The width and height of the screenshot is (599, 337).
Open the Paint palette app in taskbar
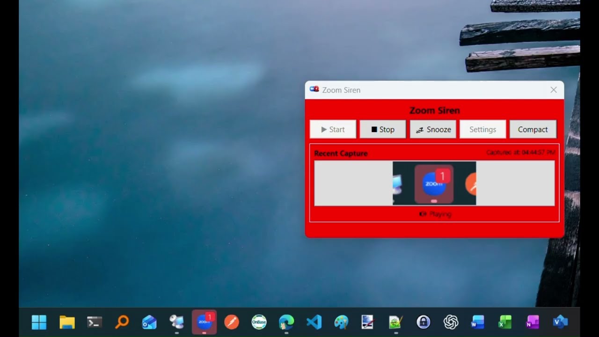point(341,322)
